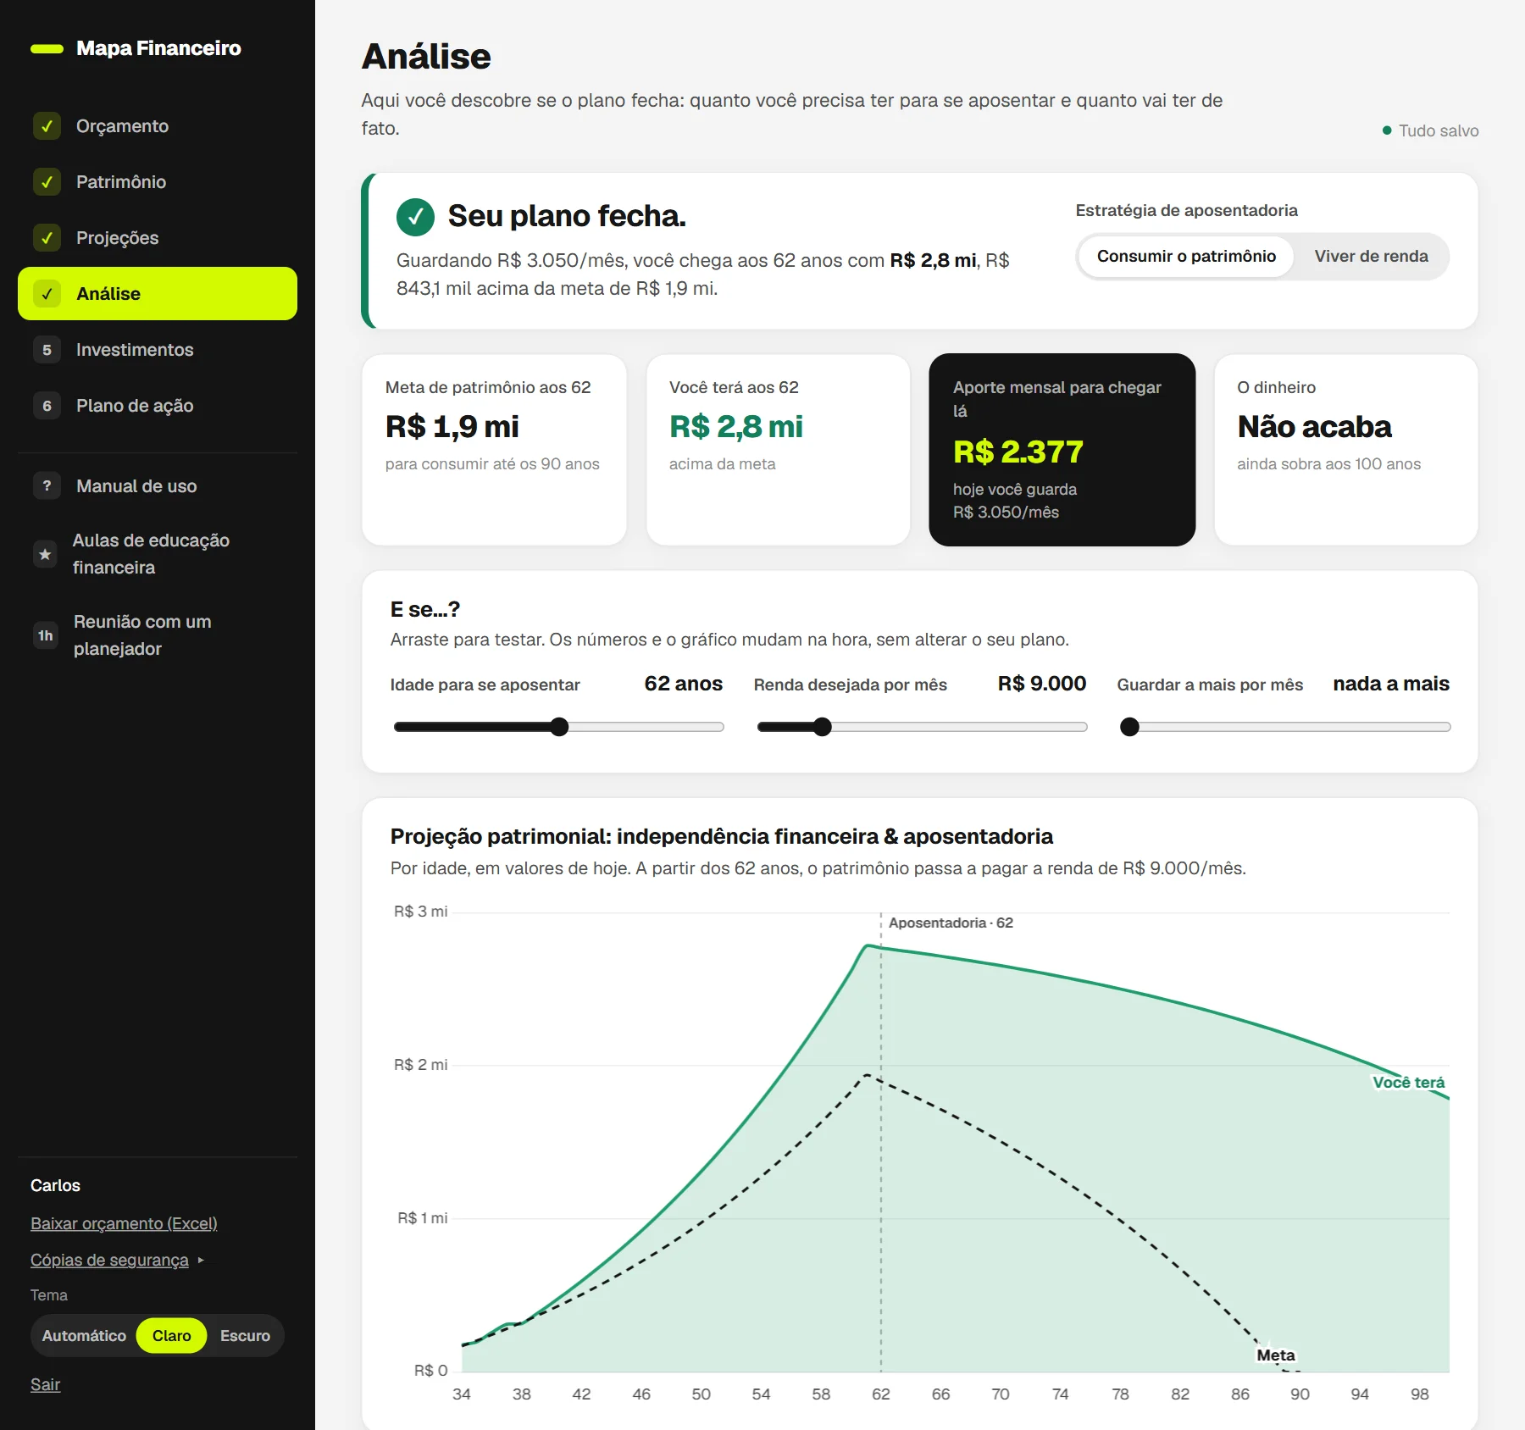Expand Cópias de segurança arrow
The height and width of the screenshot is (1430, 1525).
201,1261
